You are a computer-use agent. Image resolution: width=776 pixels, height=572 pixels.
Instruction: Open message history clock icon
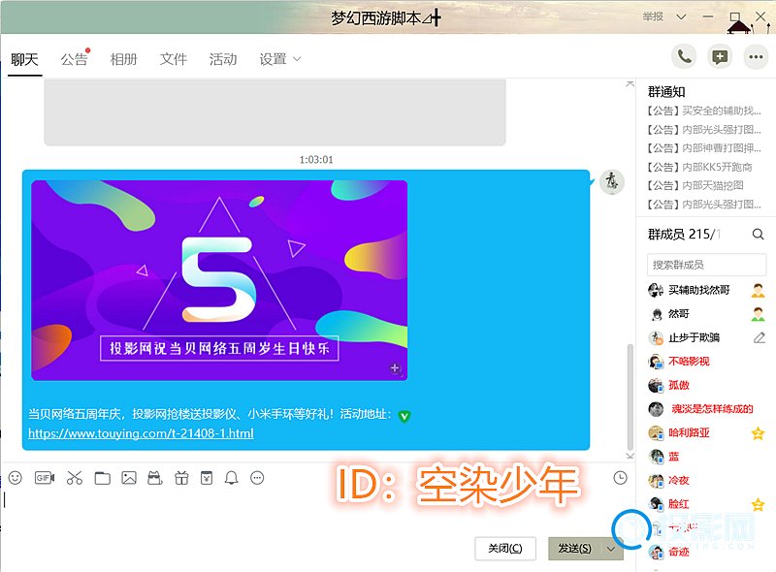[620, 478]
